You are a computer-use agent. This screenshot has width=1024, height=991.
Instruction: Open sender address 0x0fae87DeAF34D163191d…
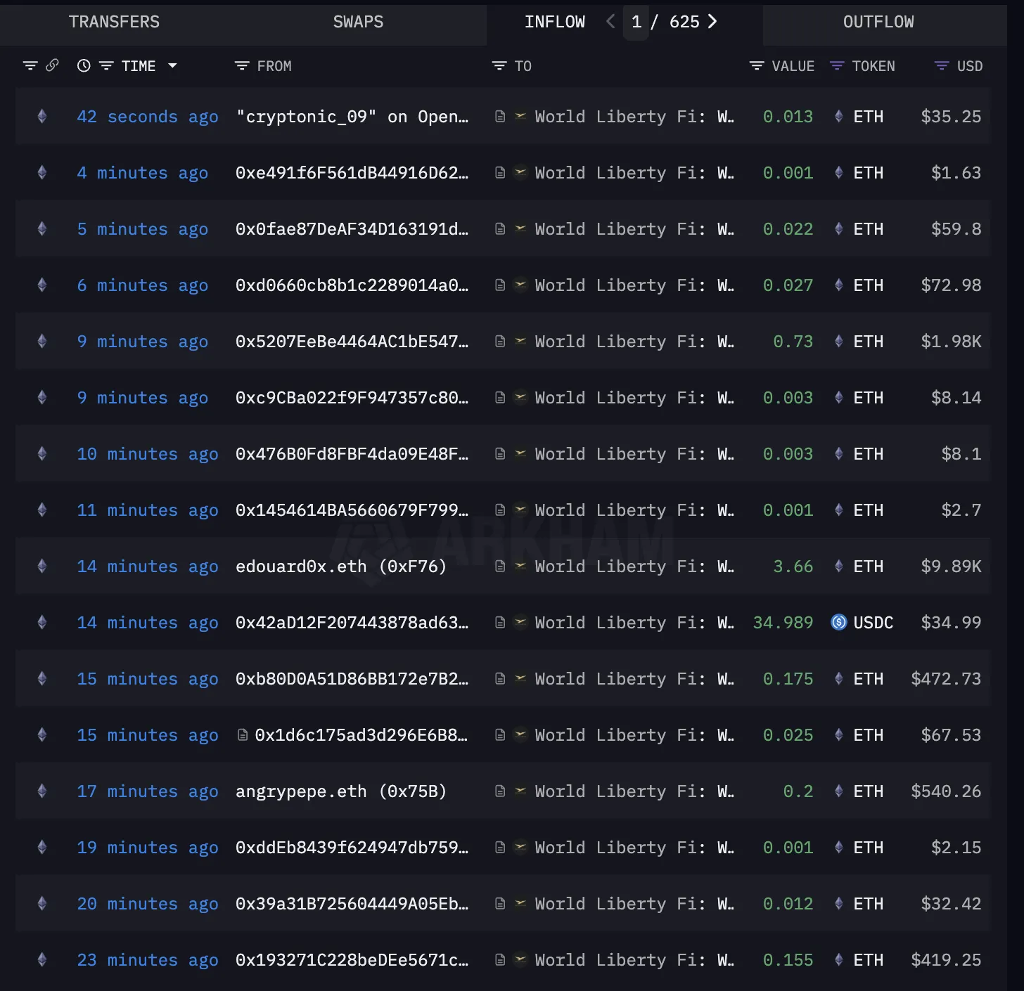352,229
